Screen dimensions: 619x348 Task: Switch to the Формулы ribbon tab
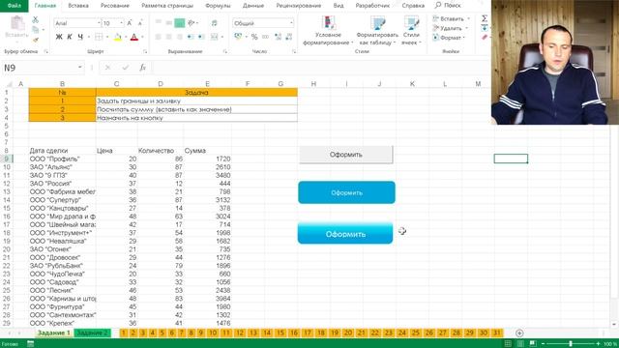218,6
